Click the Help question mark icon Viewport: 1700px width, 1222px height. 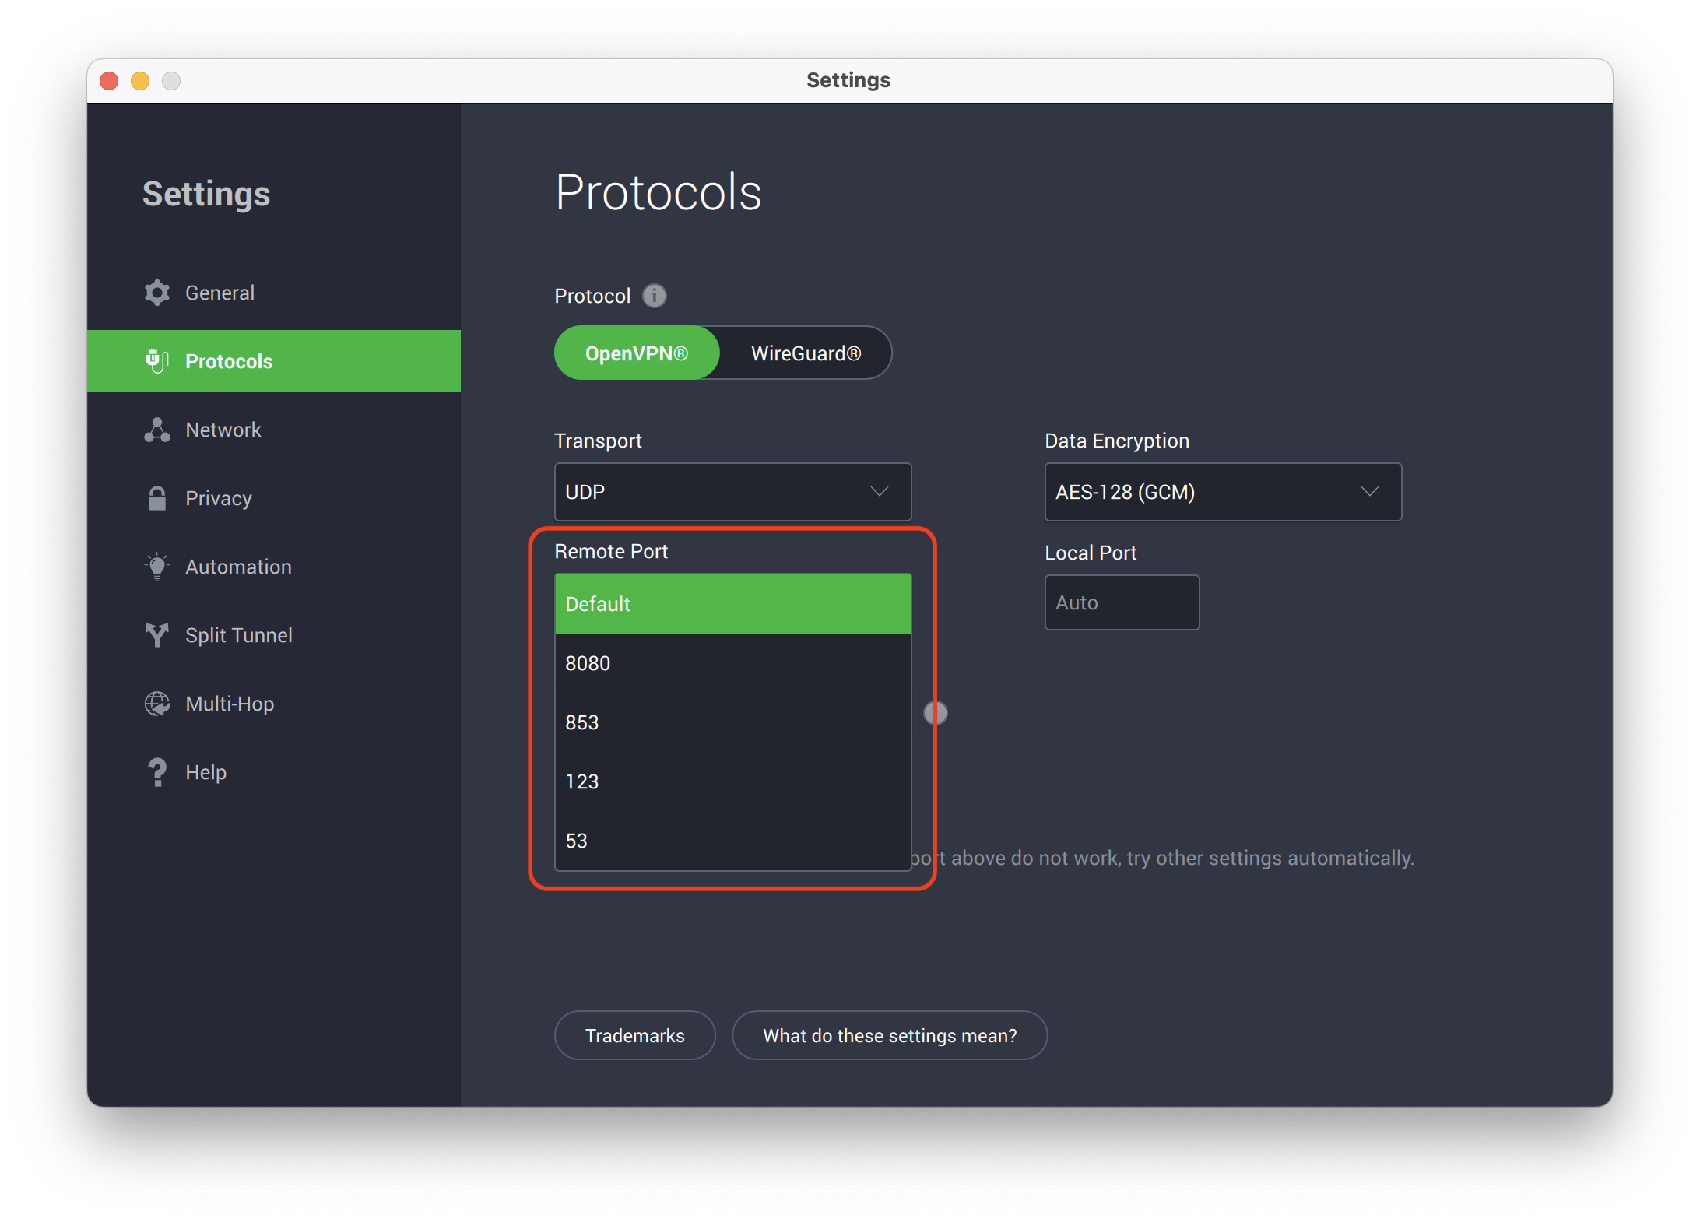point(157,772)
